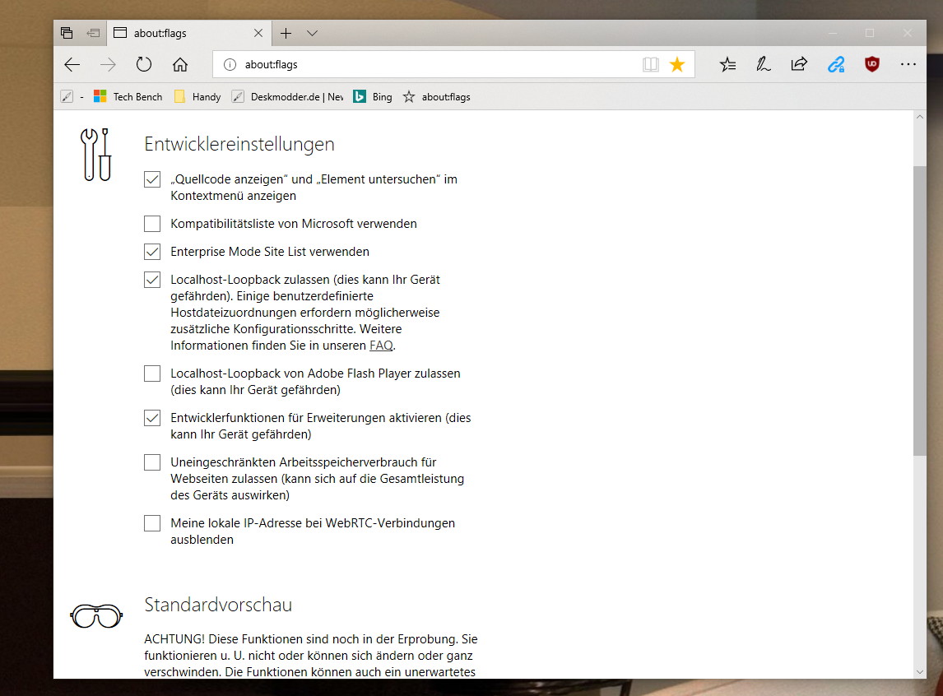This screenshot has height=696, width=943.
Task: Open the uBlock Origin extension icon
Action: [x=872, y=65]
